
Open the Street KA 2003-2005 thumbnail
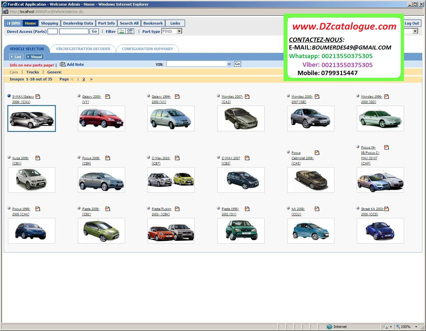pyautogui.click(x=380, y=231)
